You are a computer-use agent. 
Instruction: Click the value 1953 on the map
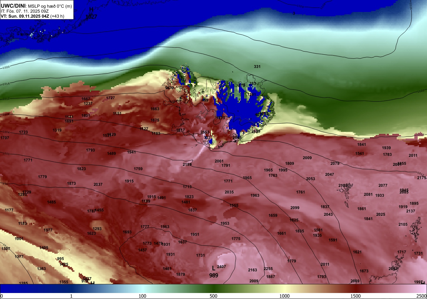coord(225,223)
